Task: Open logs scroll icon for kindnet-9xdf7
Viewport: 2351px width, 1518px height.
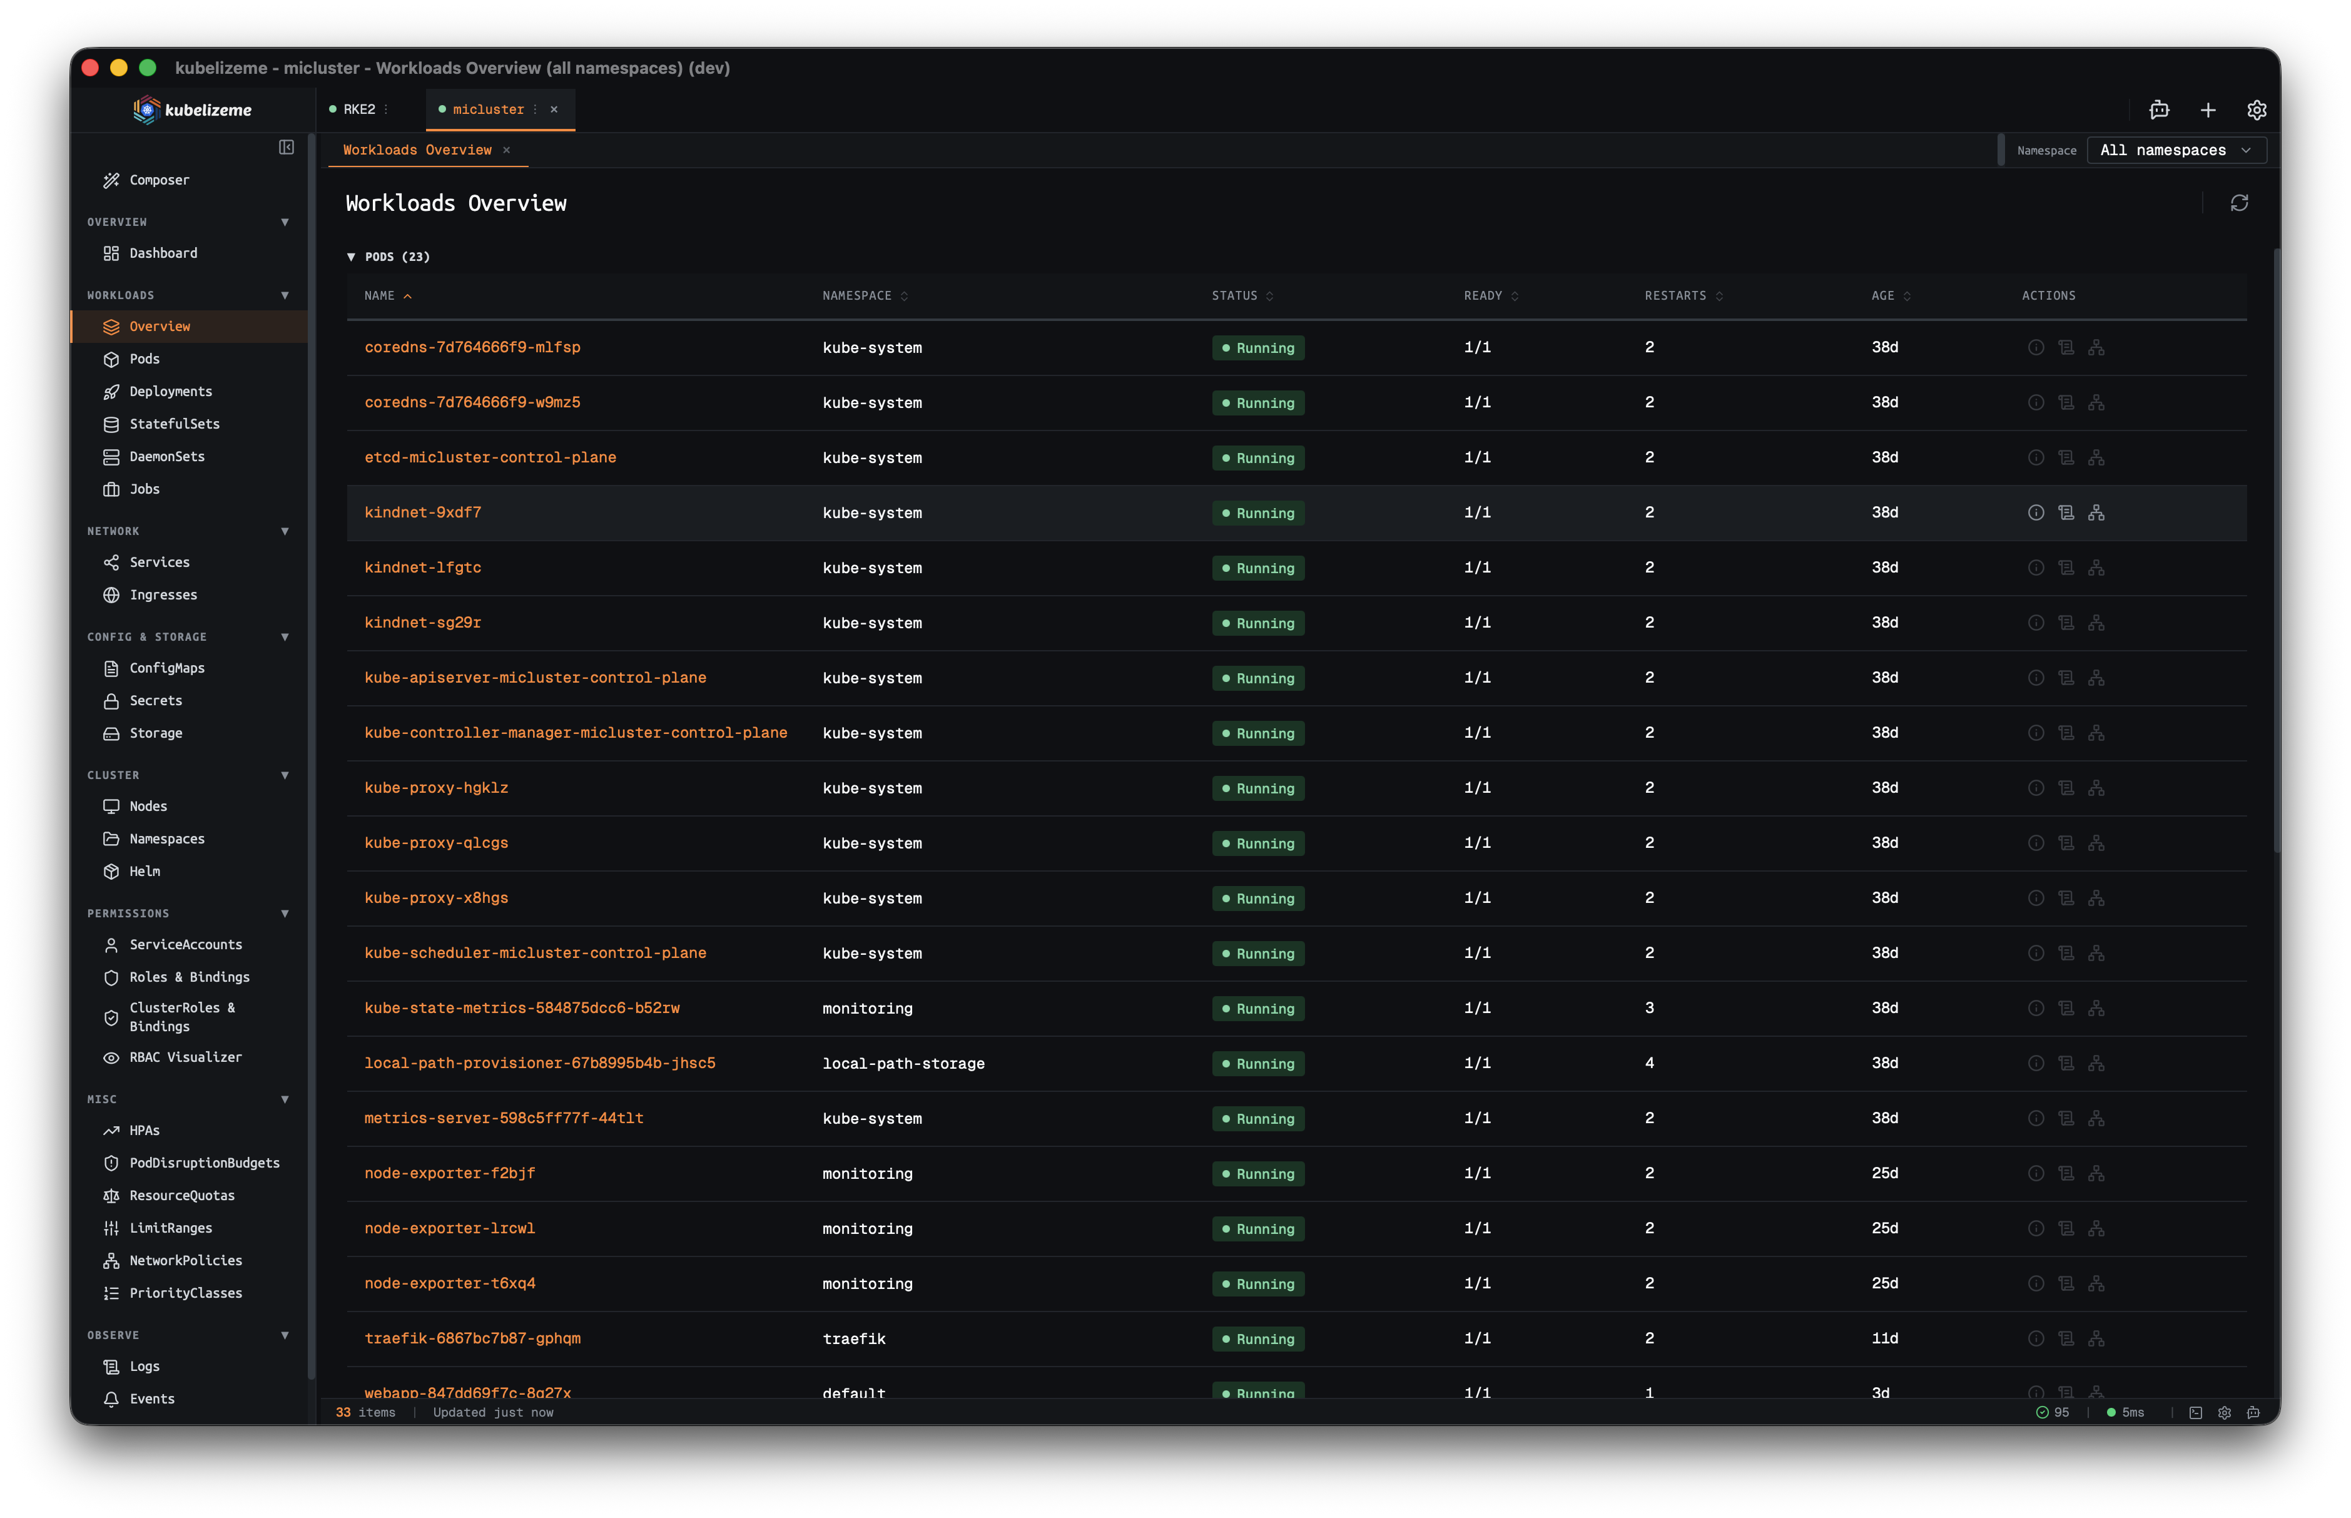Action: click(x=2066, y=512)
